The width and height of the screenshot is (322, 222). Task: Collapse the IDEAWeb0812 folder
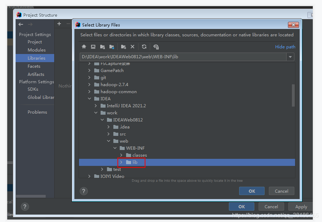click(102, 120)
